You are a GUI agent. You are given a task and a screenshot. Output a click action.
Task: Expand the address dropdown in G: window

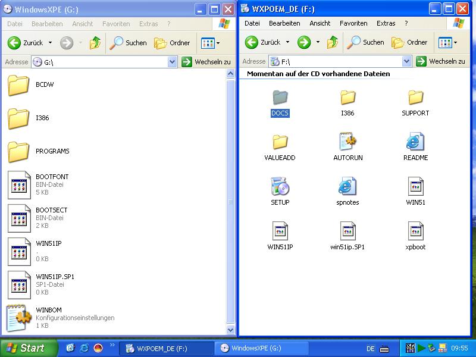click(172, 62)
